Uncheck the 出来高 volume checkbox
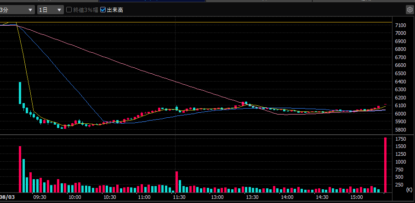This screenshot has width=415, height=203. (103, 10)
